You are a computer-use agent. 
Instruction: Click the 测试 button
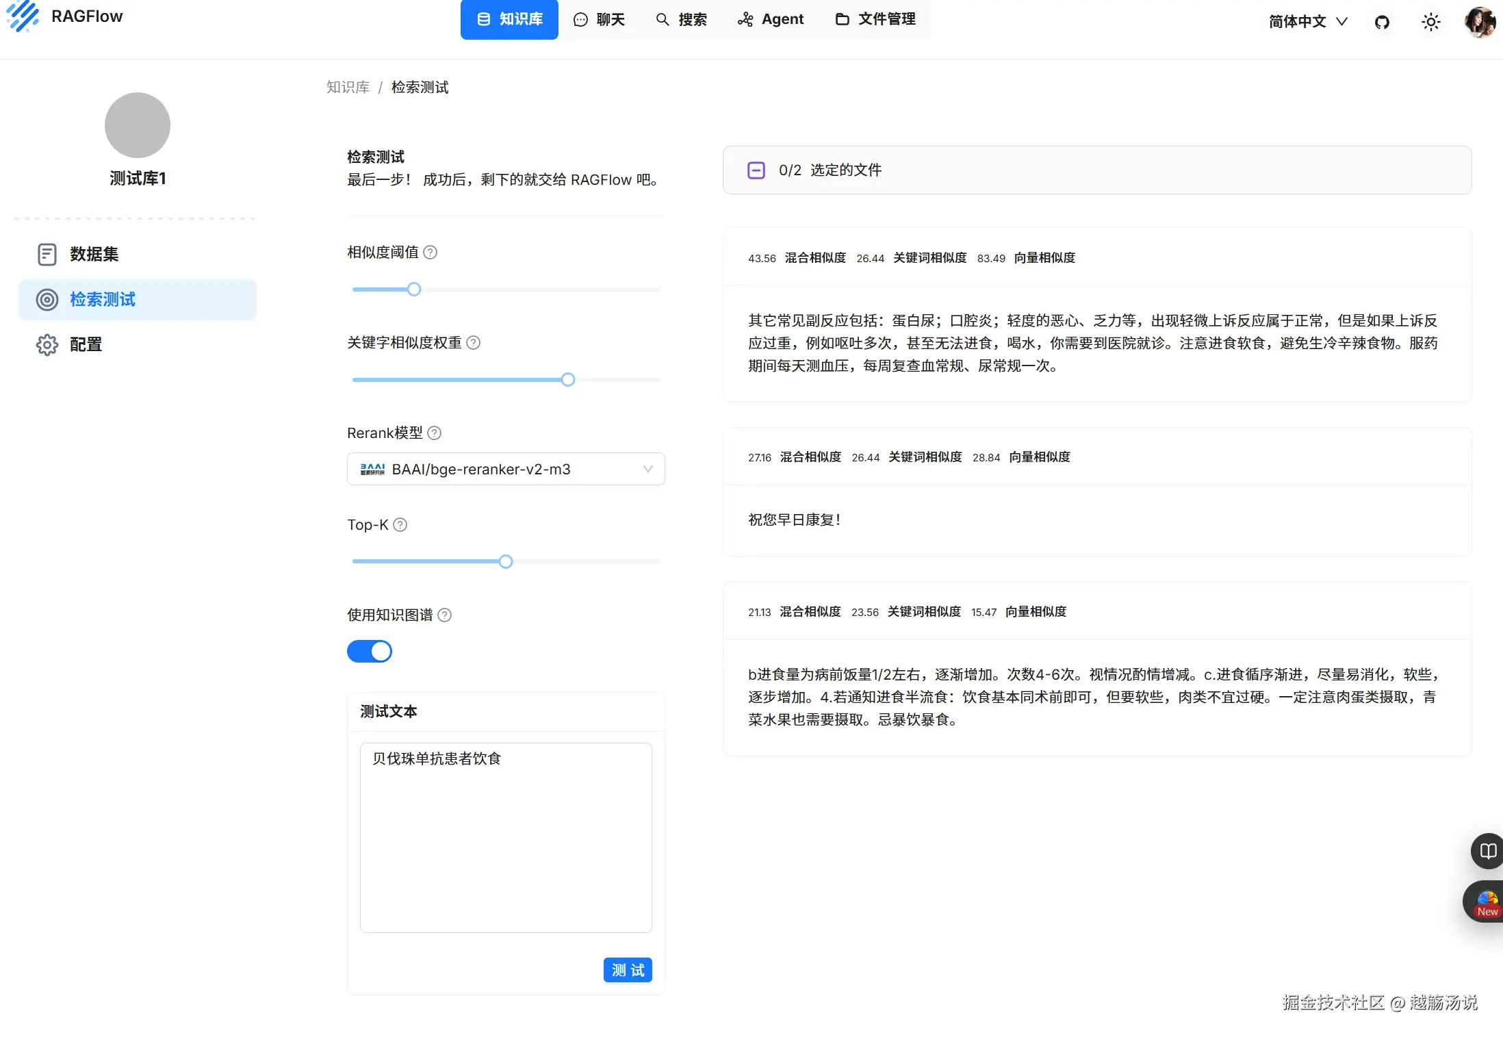[x=628, y=970]
